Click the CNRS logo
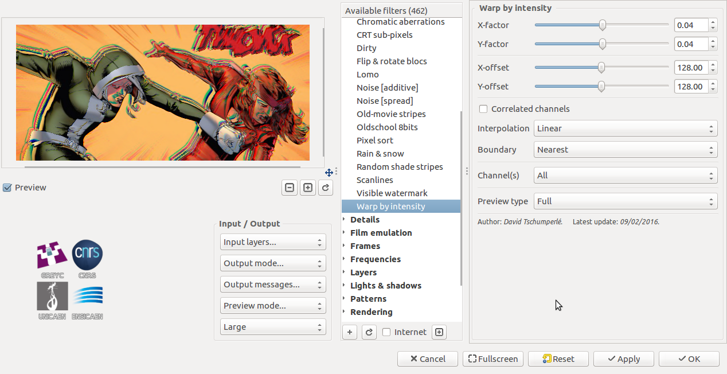 pyautogui.click(x=87, y=259)
